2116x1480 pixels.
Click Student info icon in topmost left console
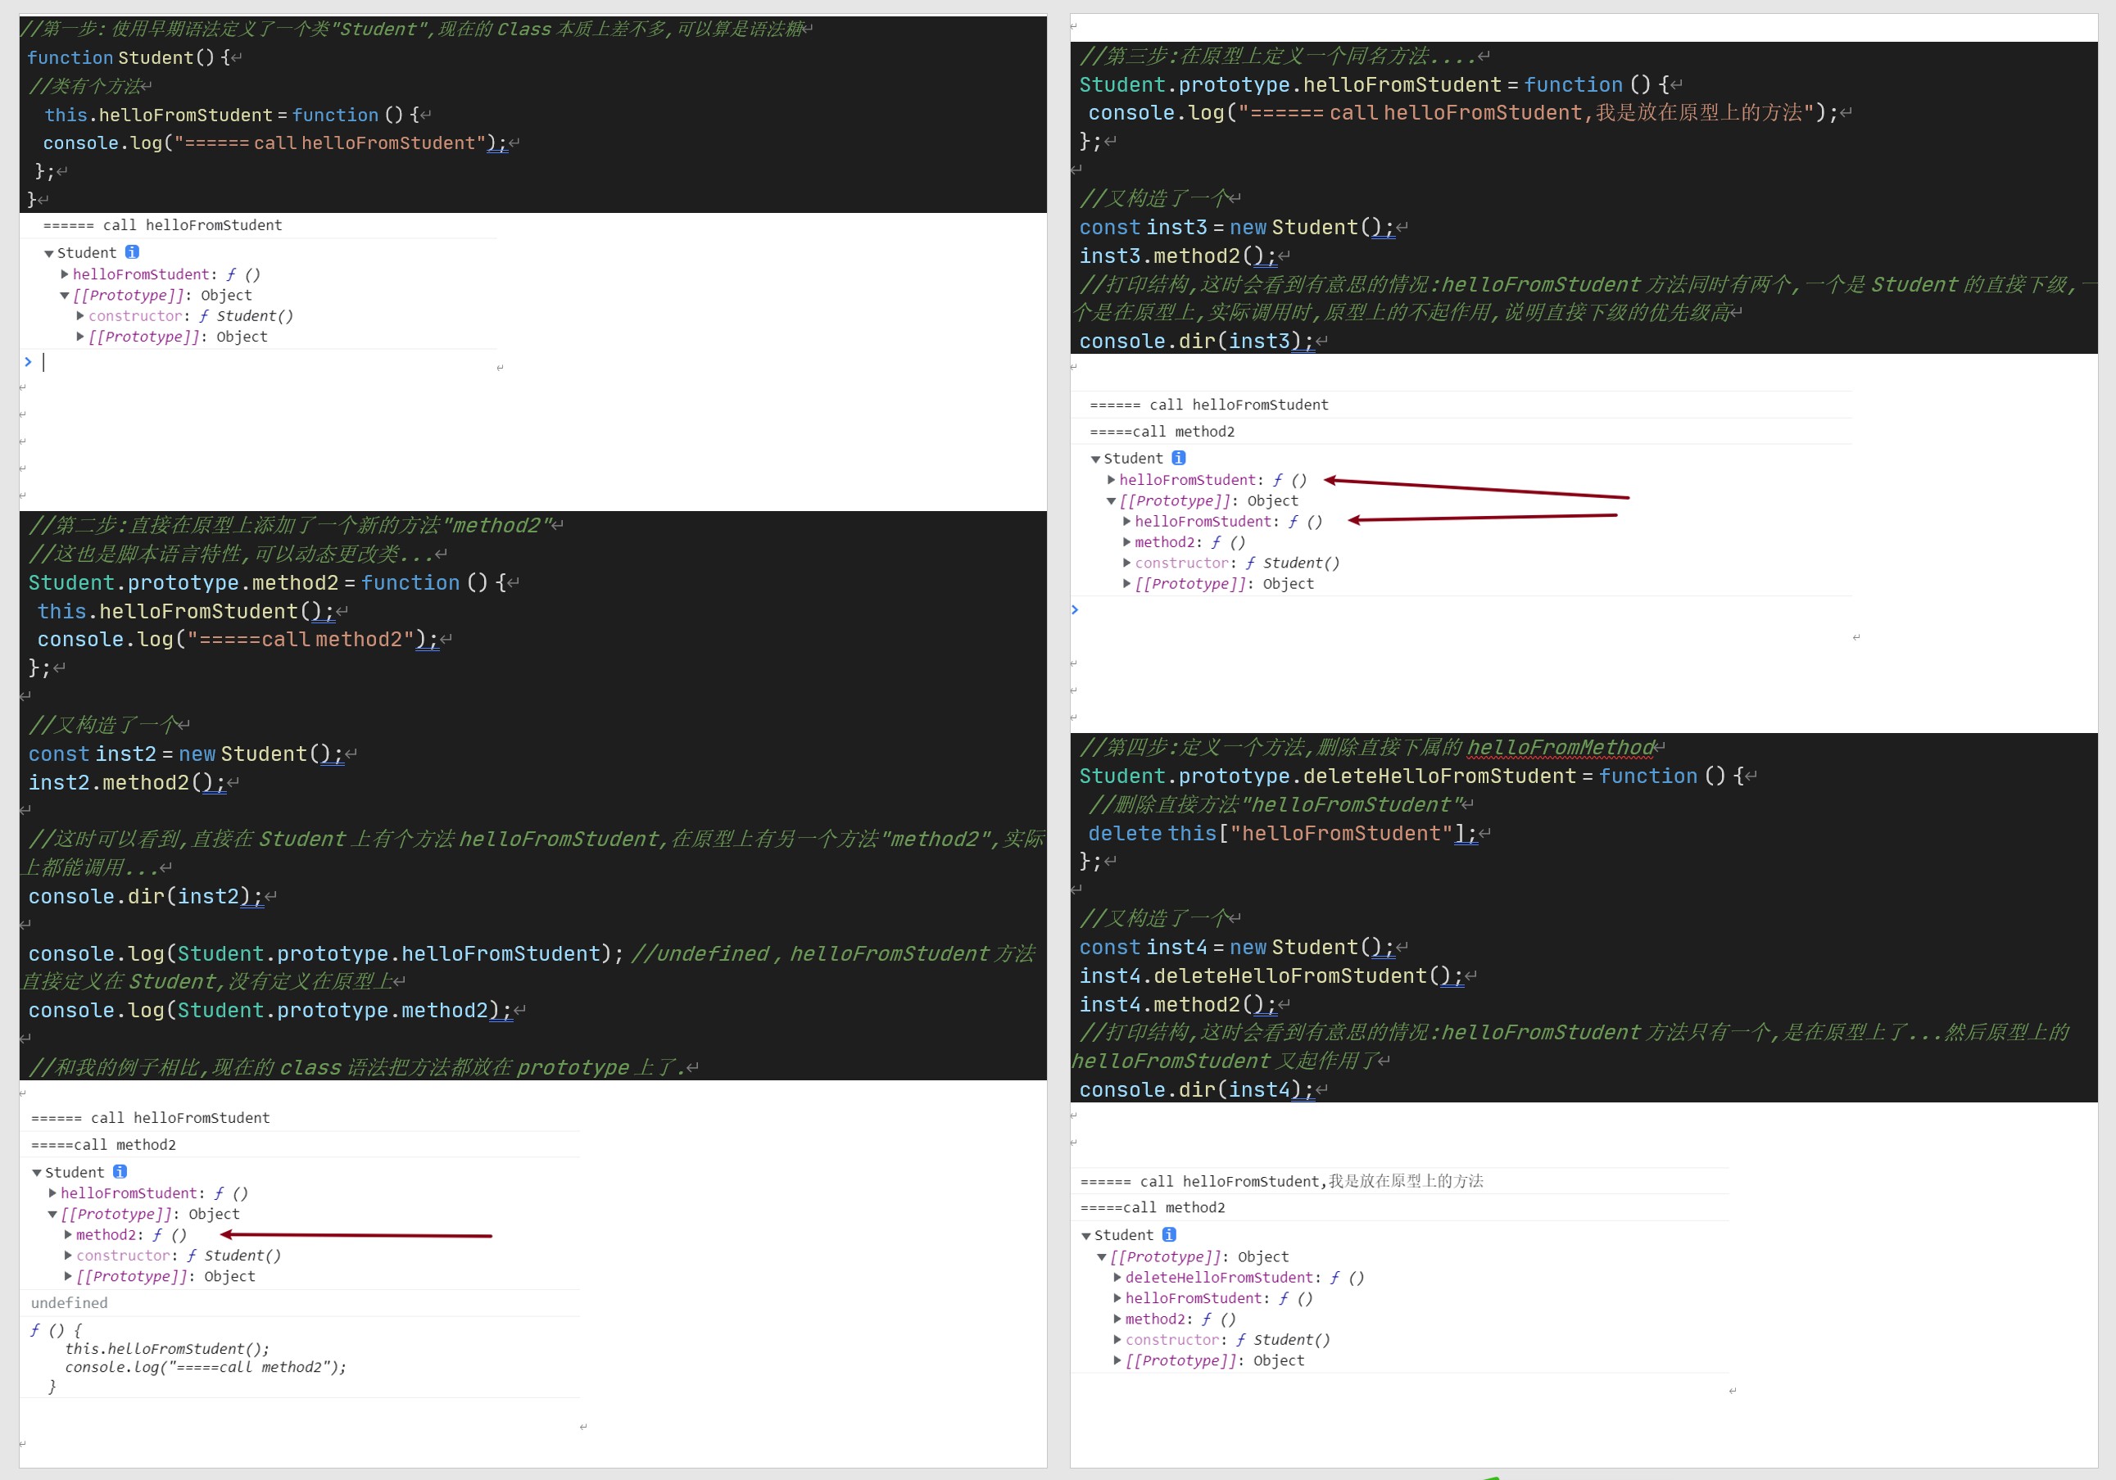point(132,251)
